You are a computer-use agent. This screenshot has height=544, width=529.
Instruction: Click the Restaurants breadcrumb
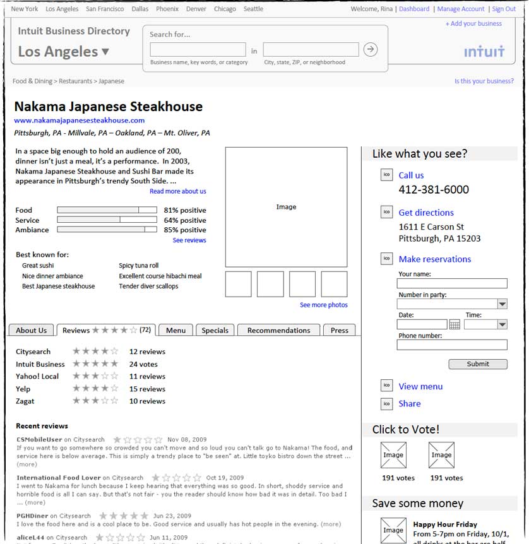pos(75,81)
